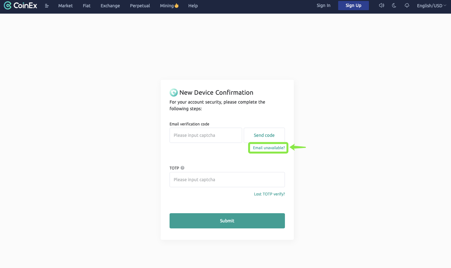Open the hamburger menu next to the logo
Screen dimensions: 451x268
tap(47, 6)
